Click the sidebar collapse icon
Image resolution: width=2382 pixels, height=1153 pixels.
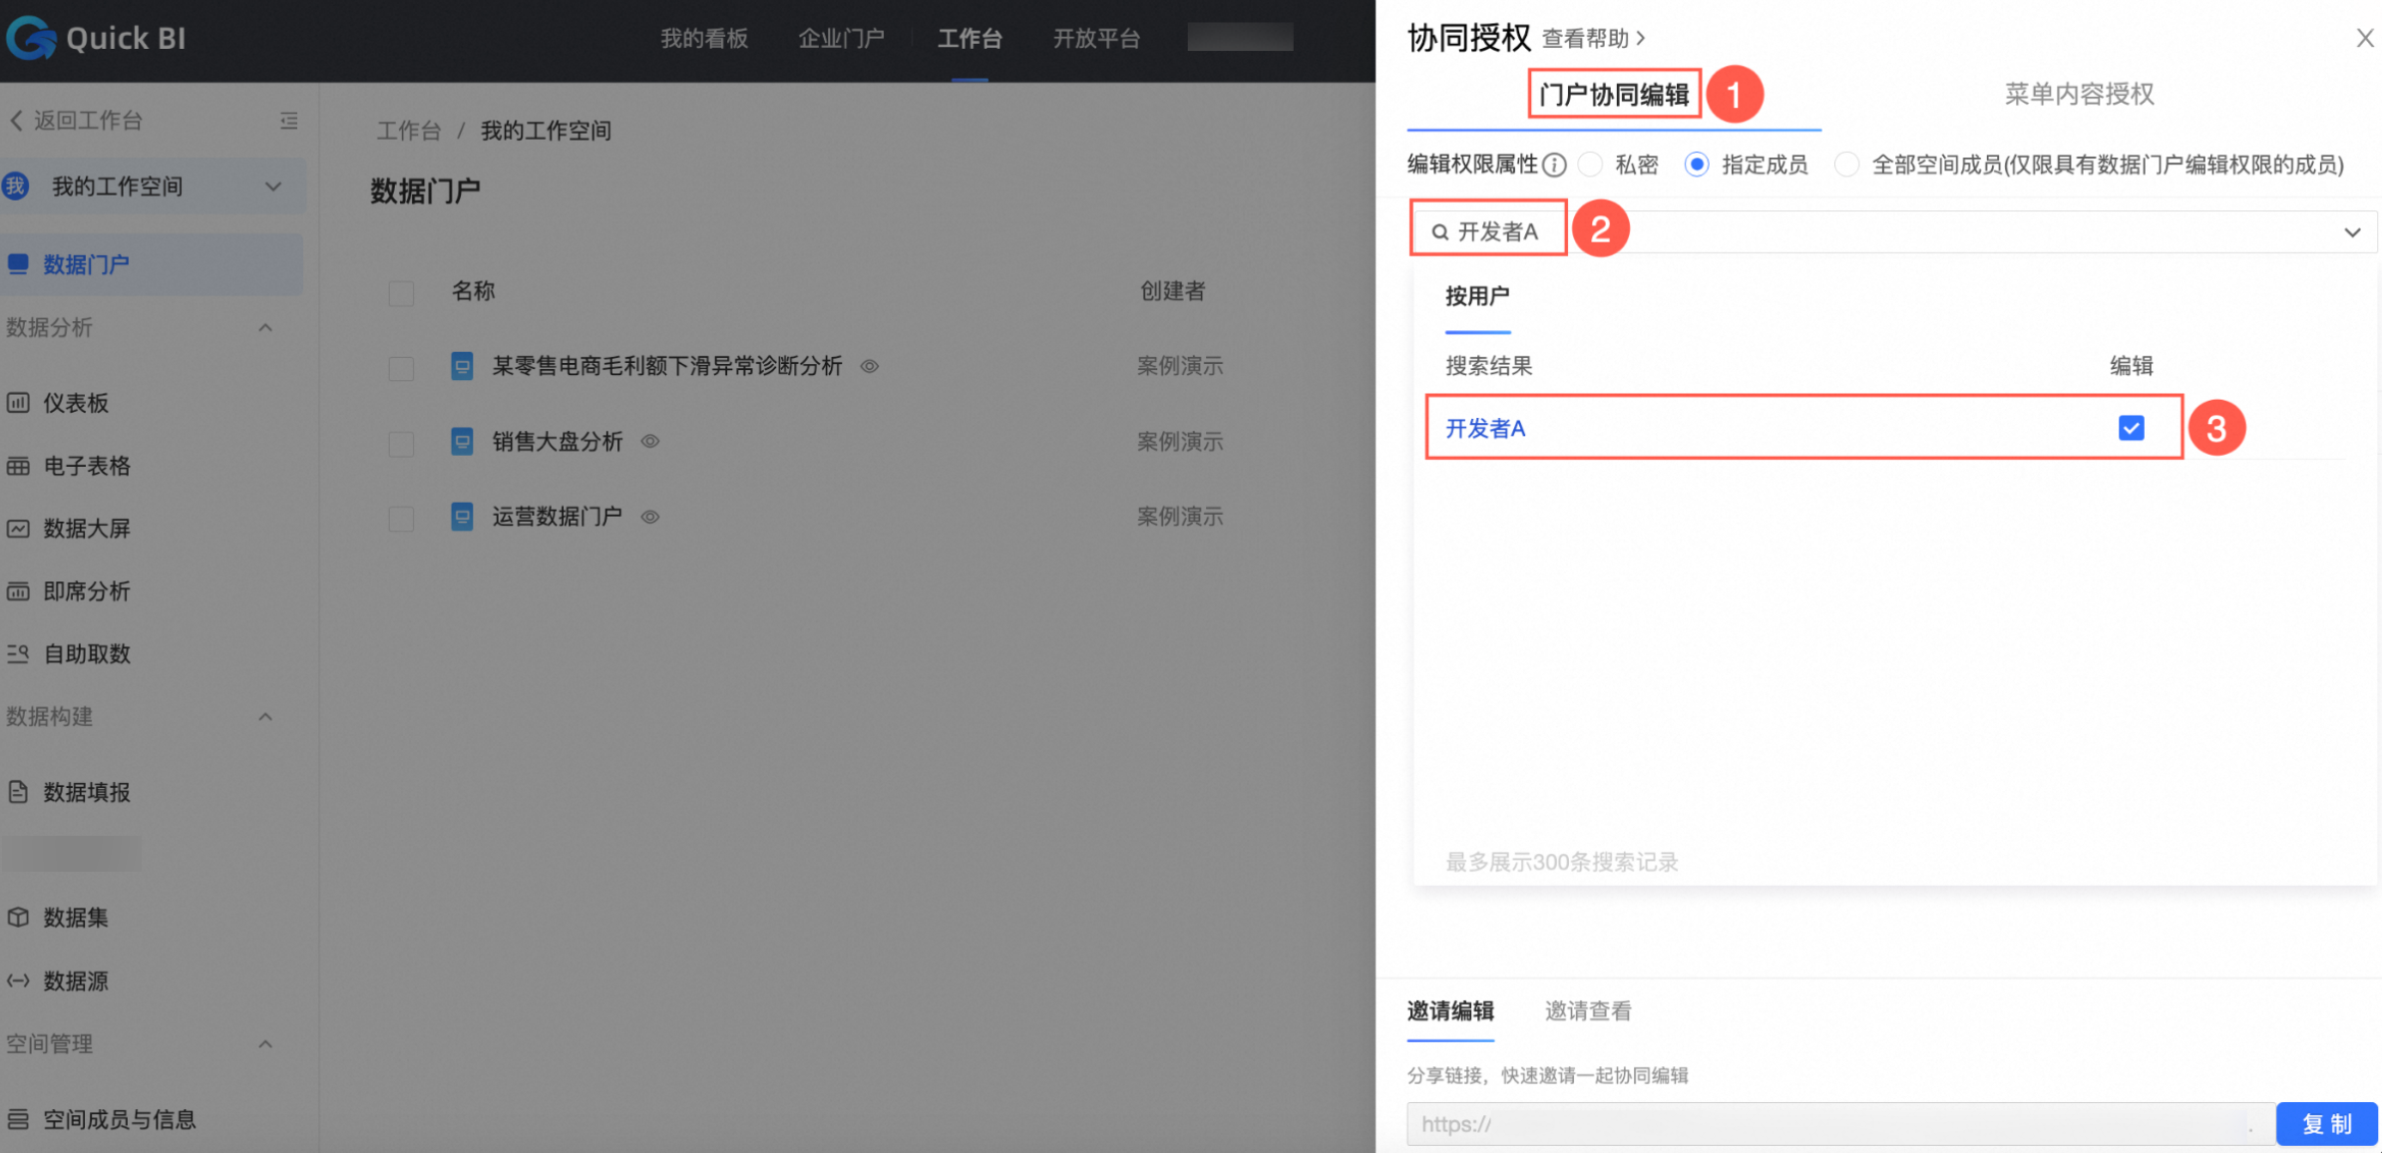[x=288, y=121]
